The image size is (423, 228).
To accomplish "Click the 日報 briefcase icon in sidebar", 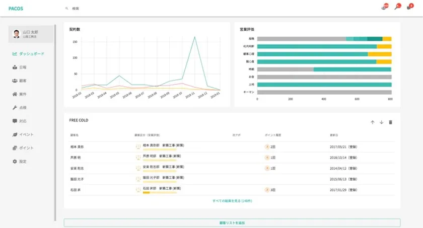I will (15, 67).
